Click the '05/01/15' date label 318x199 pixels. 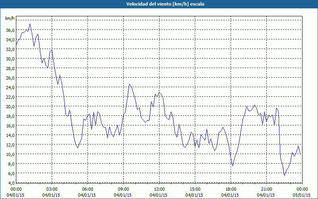tap(302, 195)
